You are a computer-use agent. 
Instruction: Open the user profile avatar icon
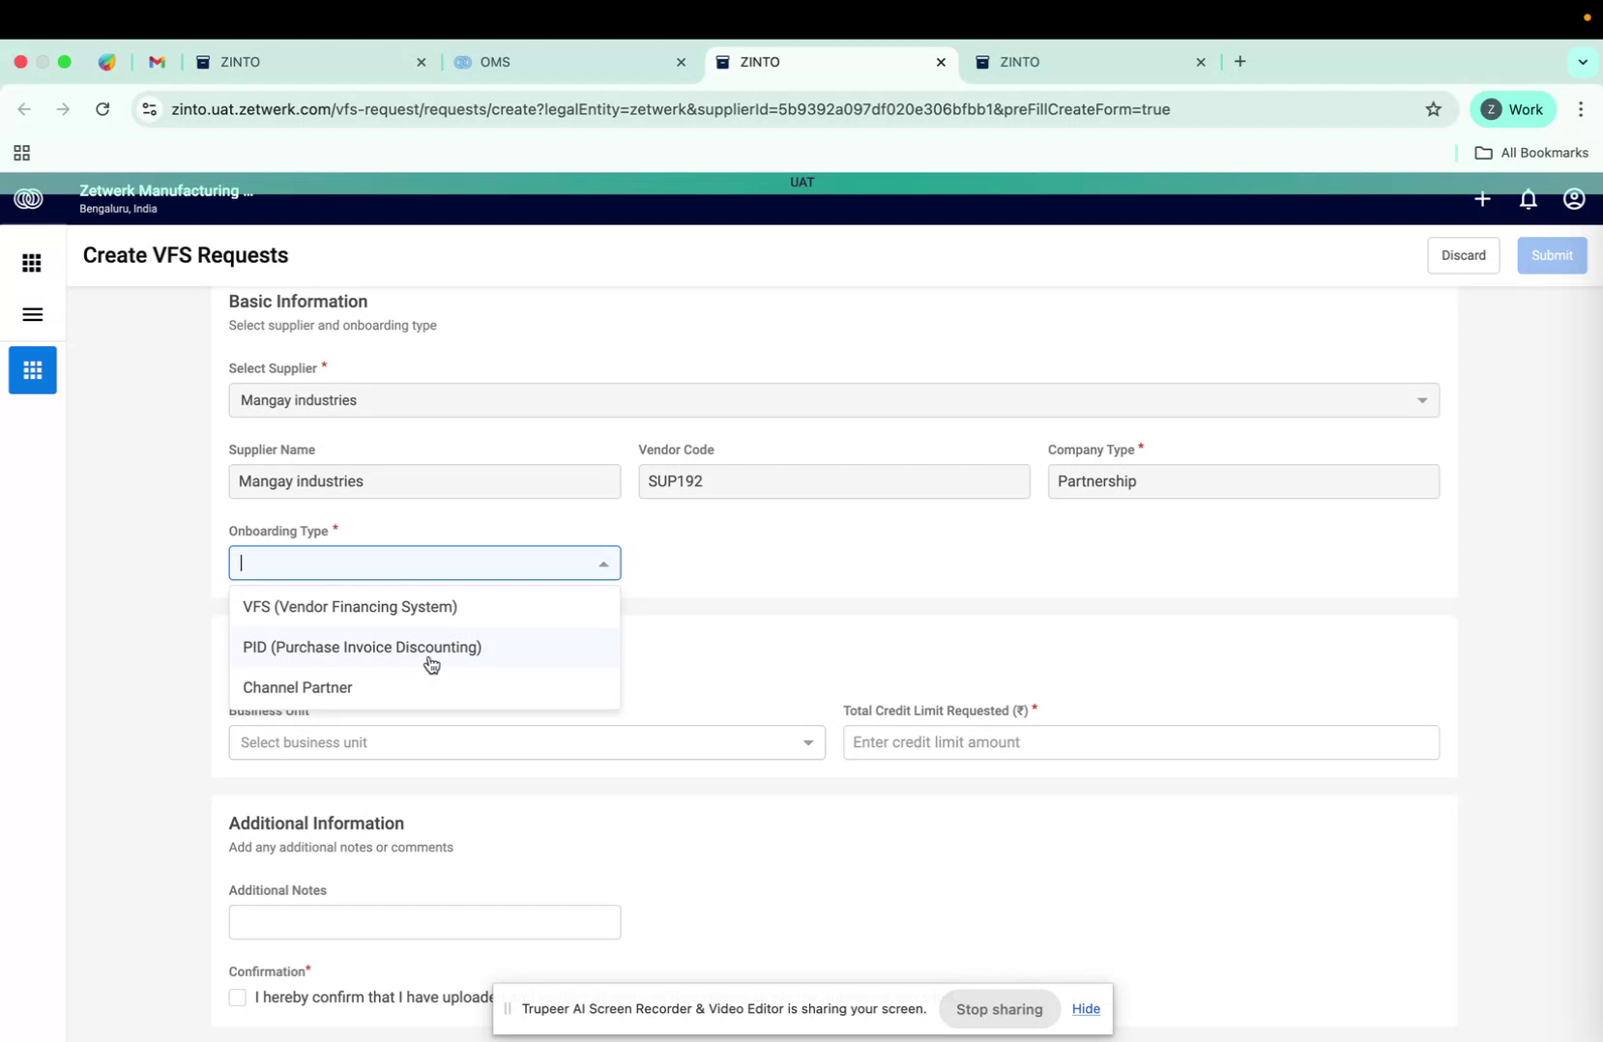[1573, 199]
